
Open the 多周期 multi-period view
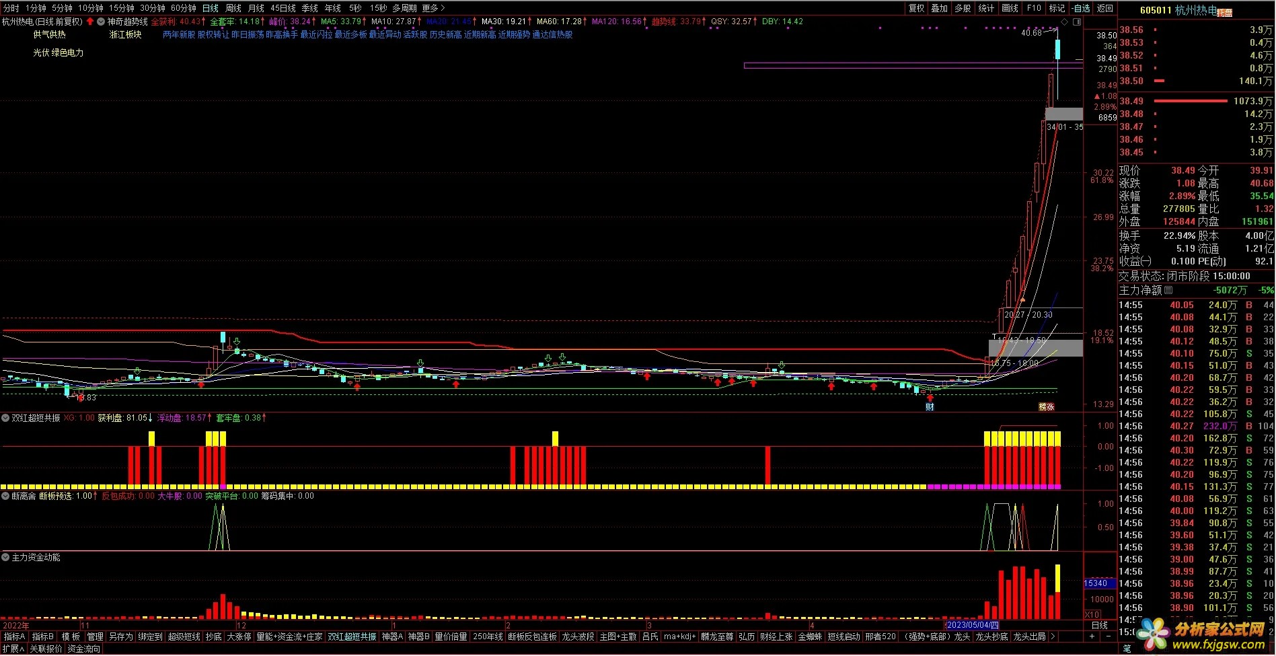tap(404, 8)
